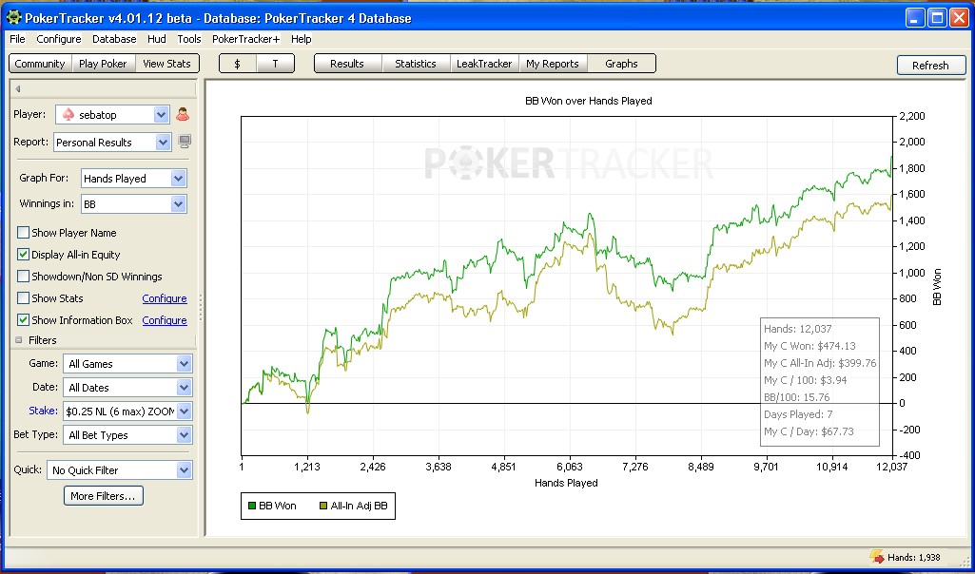Viewport: 975px width, 574px height.
Task: Click Configure link beside Show Stats
Action: coord(165,298)
